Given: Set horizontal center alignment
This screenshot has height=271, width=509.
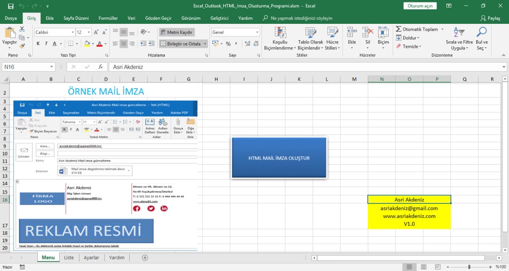Looking at the screenshot, I should 124,43.
